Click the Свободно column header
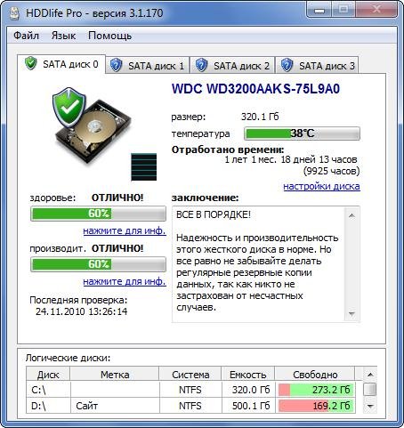The image size is (404, 428). (x=315, y=375)
